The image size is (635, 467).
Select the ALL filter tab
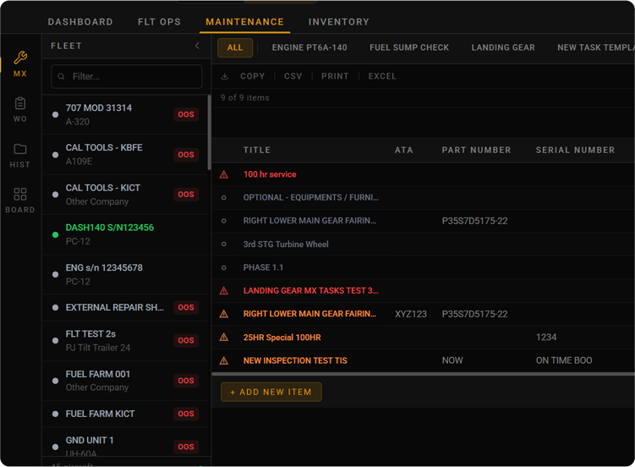click(235, 47)
